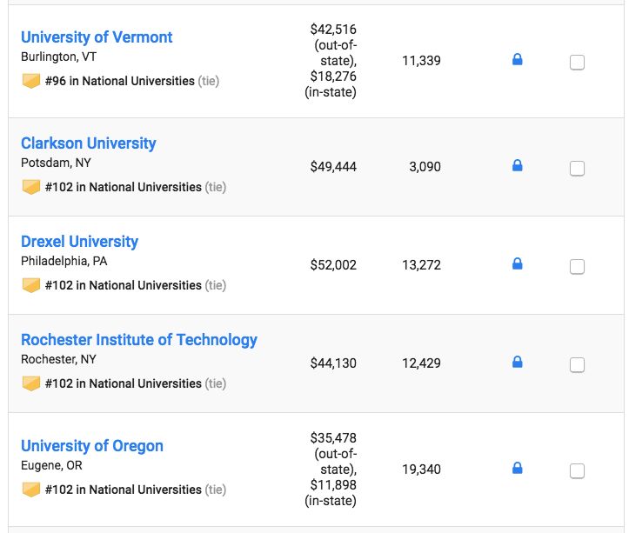The image size is (629, 533).
Task: Click Rochester Institute of Technology's lock icon
Action: pos(517,362)
